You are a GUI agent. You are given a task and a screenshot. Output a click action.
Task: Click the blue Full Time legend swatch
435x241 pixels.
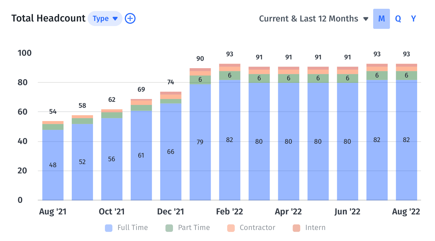[109, 228]
